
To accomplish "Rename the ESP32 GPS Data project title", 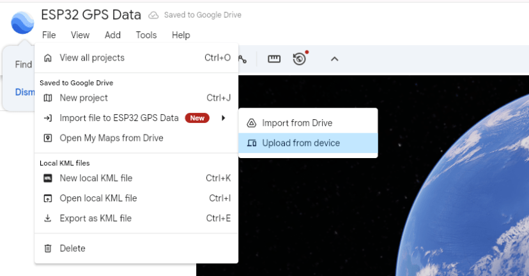I will pos(91,15).
